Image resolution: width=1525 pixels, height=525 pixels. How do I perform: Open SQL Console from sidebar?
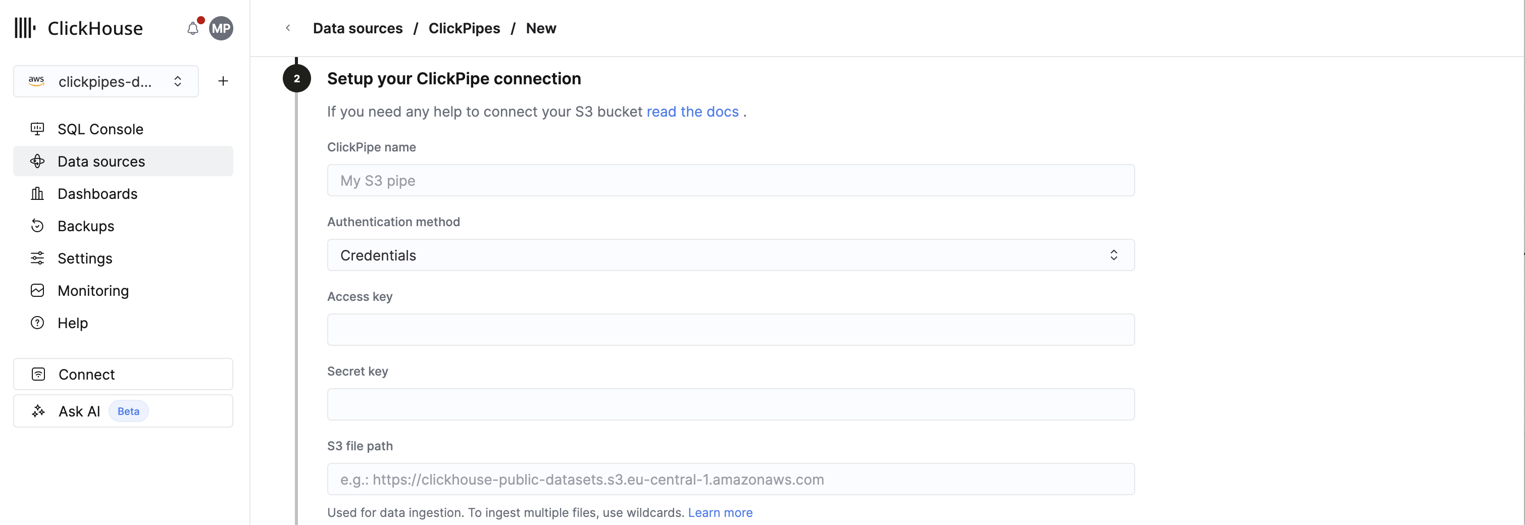coord(100,129)
